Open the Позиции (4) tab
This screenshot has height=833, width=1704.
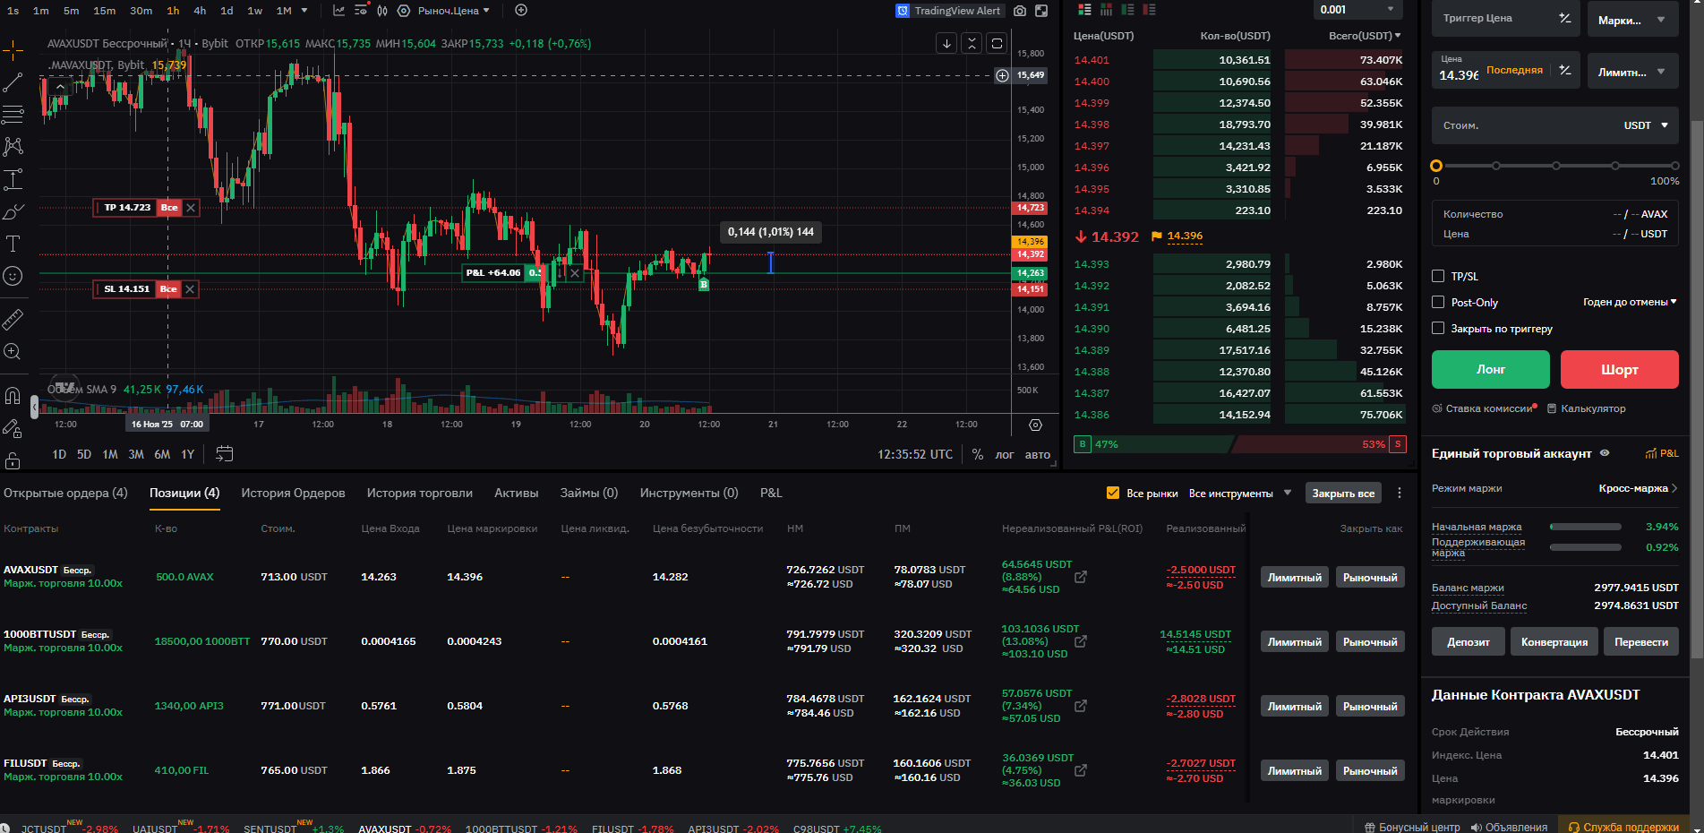click(x=184, y=493)
